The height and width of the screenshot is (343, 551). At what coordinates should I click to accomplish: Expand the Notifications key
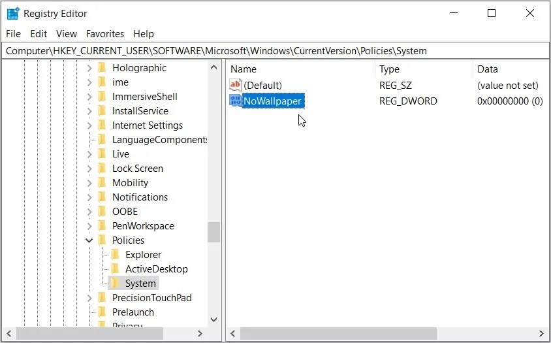pos(89,197)
